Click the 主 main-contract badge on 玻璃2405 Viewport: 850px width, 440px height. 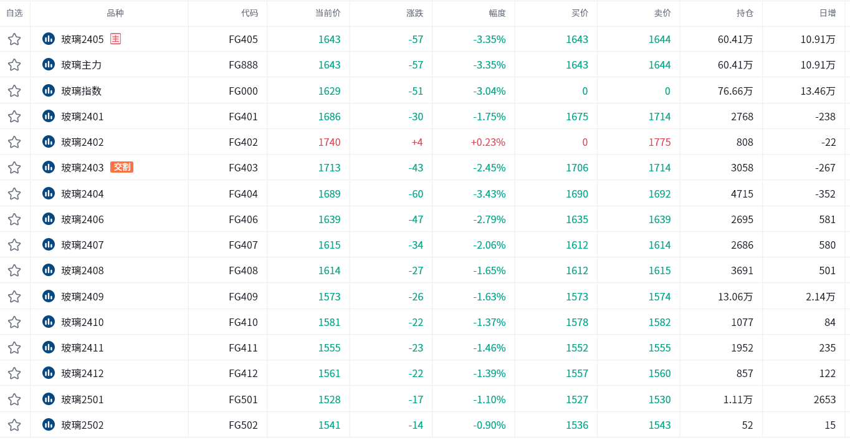tap(115, 39)
